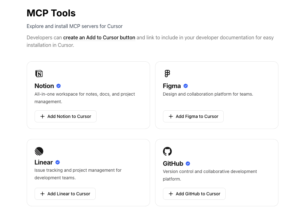Add the GitHub MCP server to Cursor

(194, 194)
